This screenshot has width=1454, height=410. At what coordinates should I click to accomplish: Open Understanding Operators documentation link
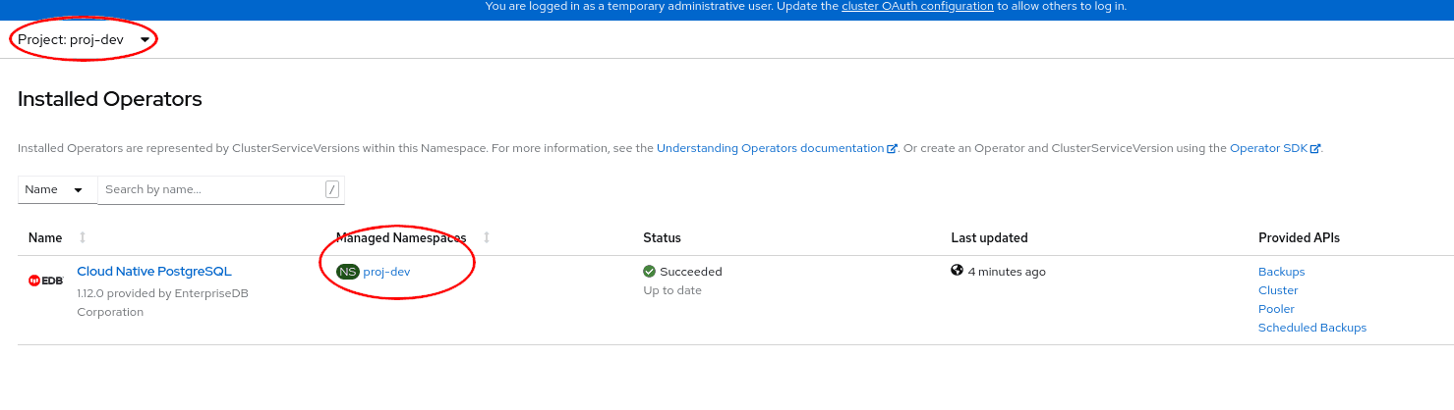point(771,148)
